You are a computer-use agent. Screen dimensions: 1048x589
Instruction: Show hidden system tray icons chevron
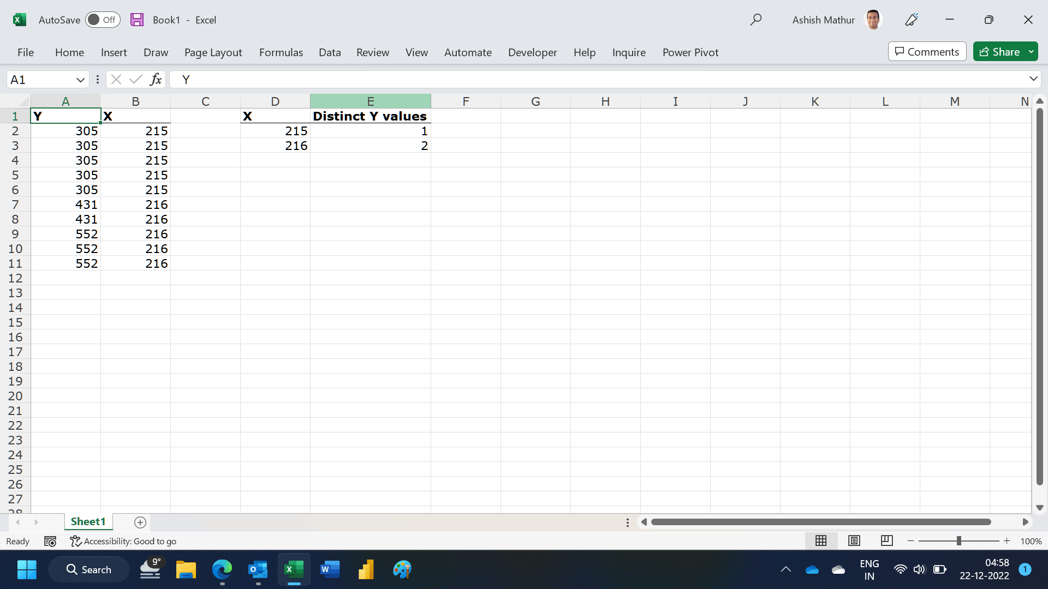(x=786, y=569)
